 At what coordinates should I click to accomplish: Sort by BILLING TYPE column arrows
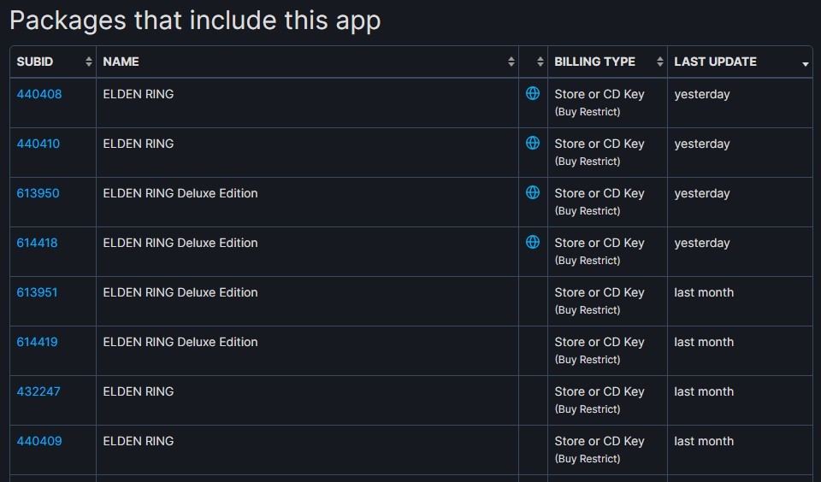pos(660,62)
